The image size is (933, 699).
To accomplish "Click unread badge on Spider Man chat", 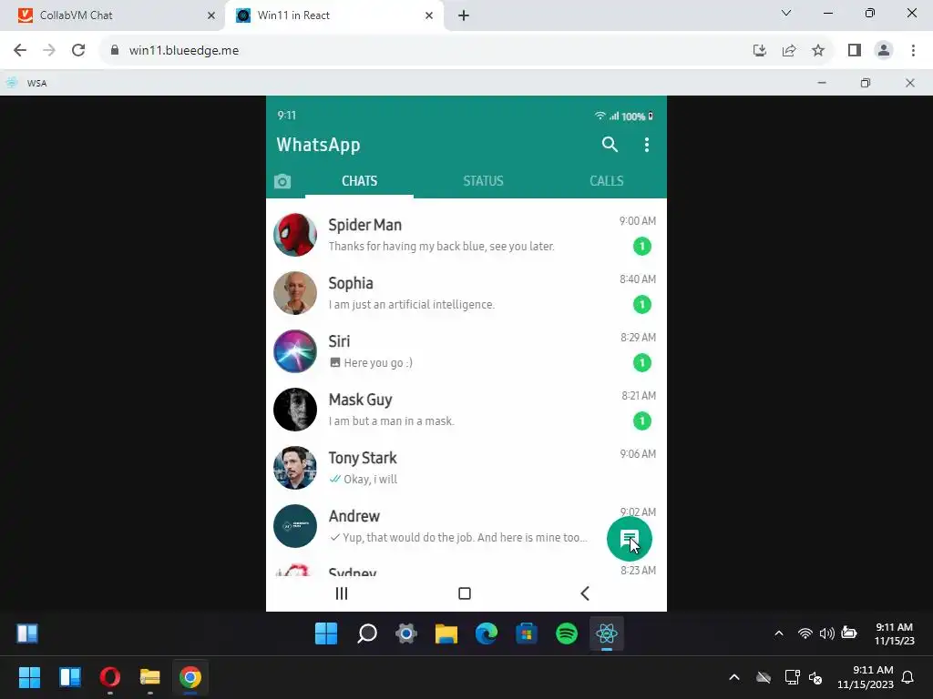I will pyautogui.click(x=642, y=246).
